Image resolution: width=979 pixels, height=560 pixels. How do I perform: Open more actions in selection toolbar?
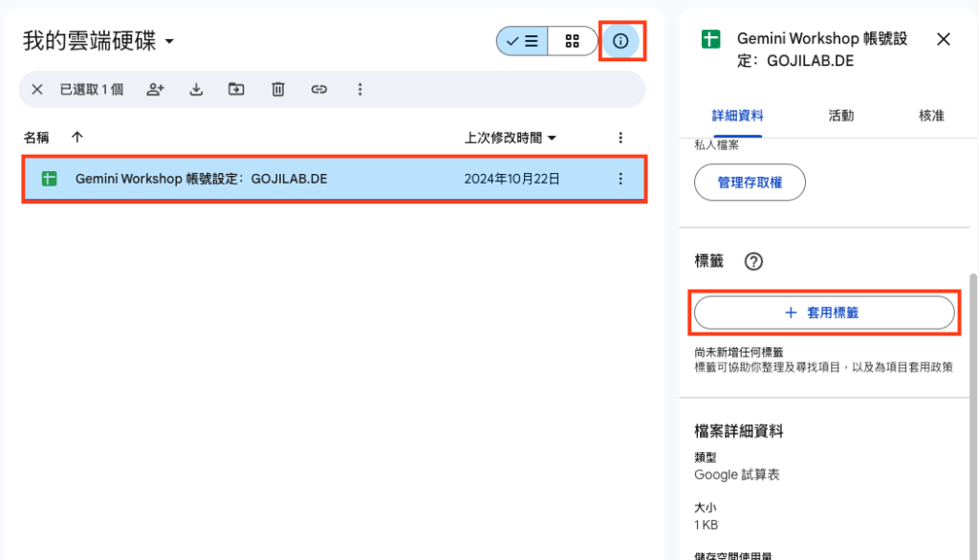(x=359, y=89)
